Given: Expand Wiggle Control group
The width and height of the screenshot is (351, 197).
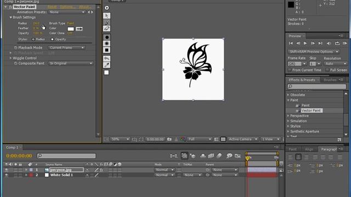Looking at the screenshot, I should pyautogui.click(x=10, y=58).
